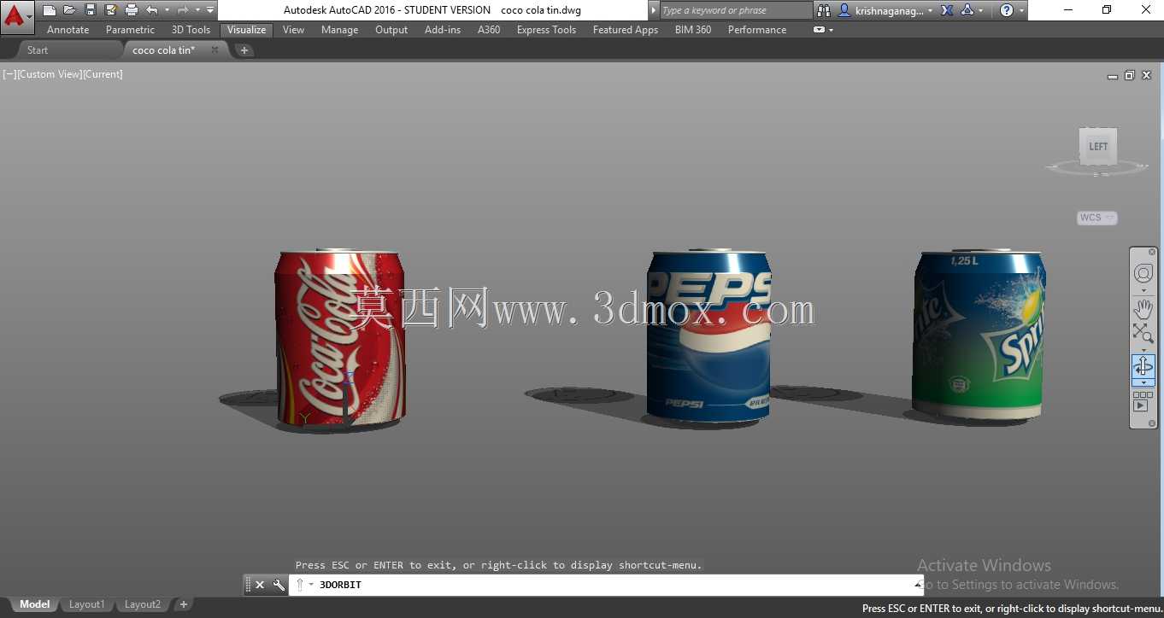1164x618 pixels.
Task: Open the Layout1 tab
Action: tap(86, 604)
